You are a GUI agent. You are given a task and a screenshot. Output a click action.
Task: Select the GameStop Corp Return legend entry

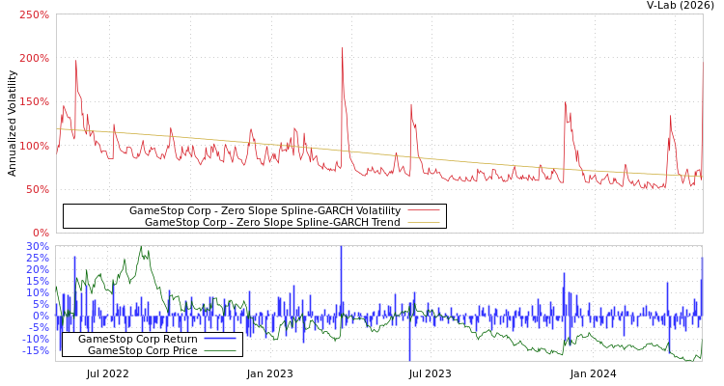137,339
